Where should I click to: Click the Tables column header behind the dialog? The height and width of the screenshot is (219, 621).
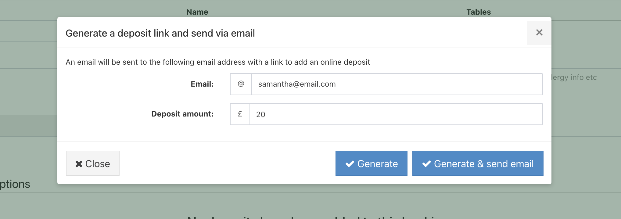click(478, 12)
